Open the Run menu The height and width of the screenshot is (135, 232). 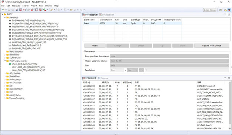[41, 6]
